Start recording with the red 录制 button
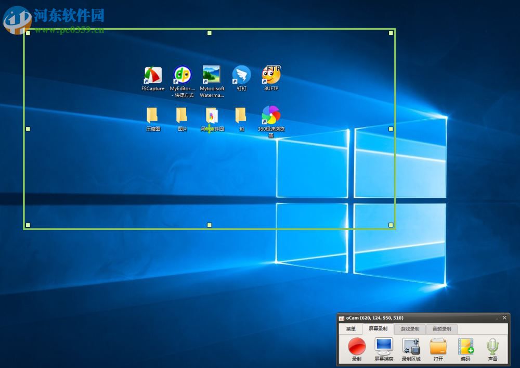 click(357, 349)
